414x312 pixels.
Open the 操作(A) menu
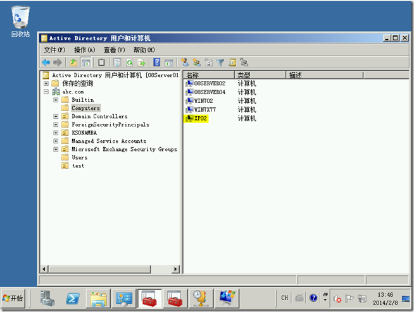(84, 50)
